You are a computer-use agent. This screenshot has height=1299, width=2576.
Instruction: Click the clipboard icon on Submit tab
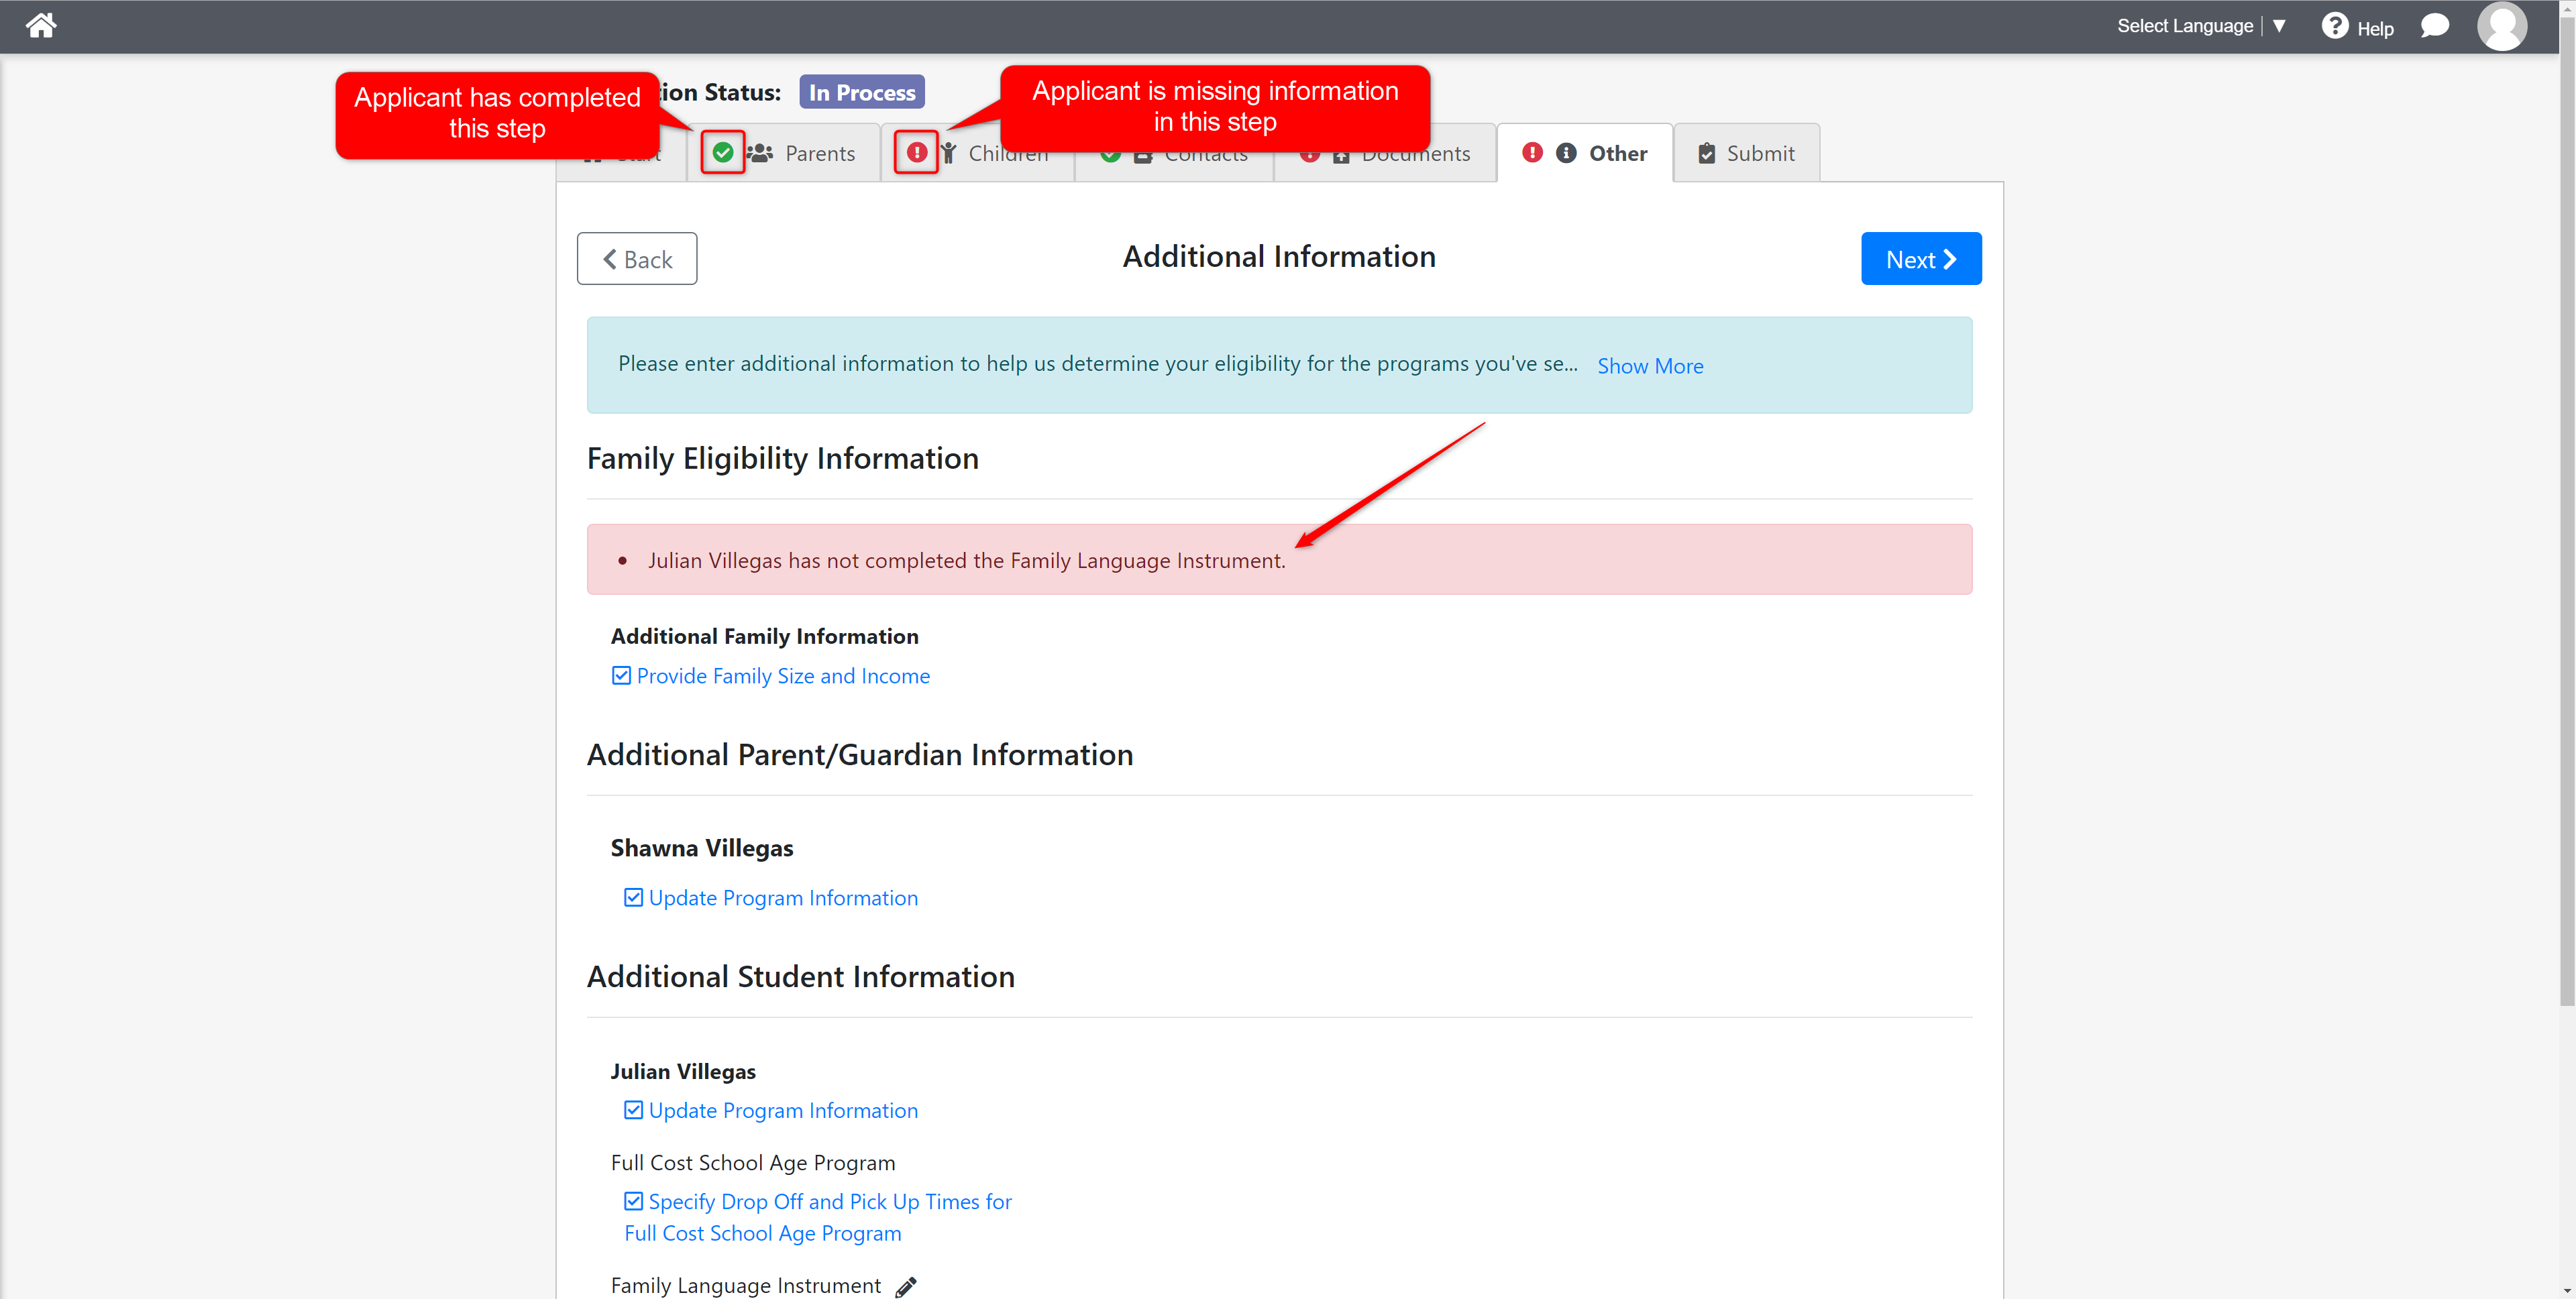click(x=1707, y=153)
